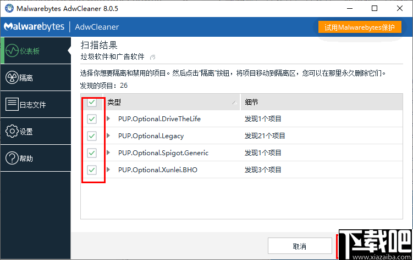The image size is (413, 260).
Task: Select the PUP.Optional.DriveTheLife entry text
Action: (x=159, y=118)
